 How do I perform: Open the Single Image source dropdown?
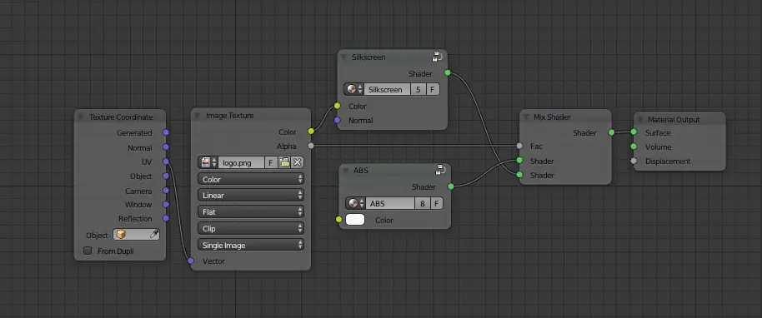[251, 246]
